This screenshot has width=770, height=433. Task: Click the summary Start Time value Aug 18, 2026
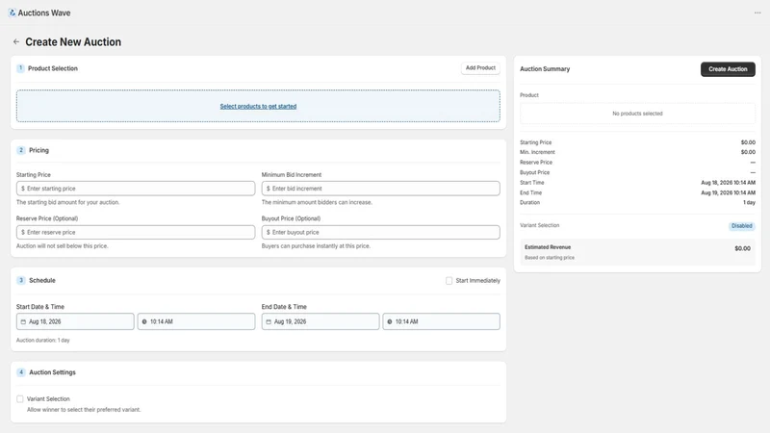(728, 183)
